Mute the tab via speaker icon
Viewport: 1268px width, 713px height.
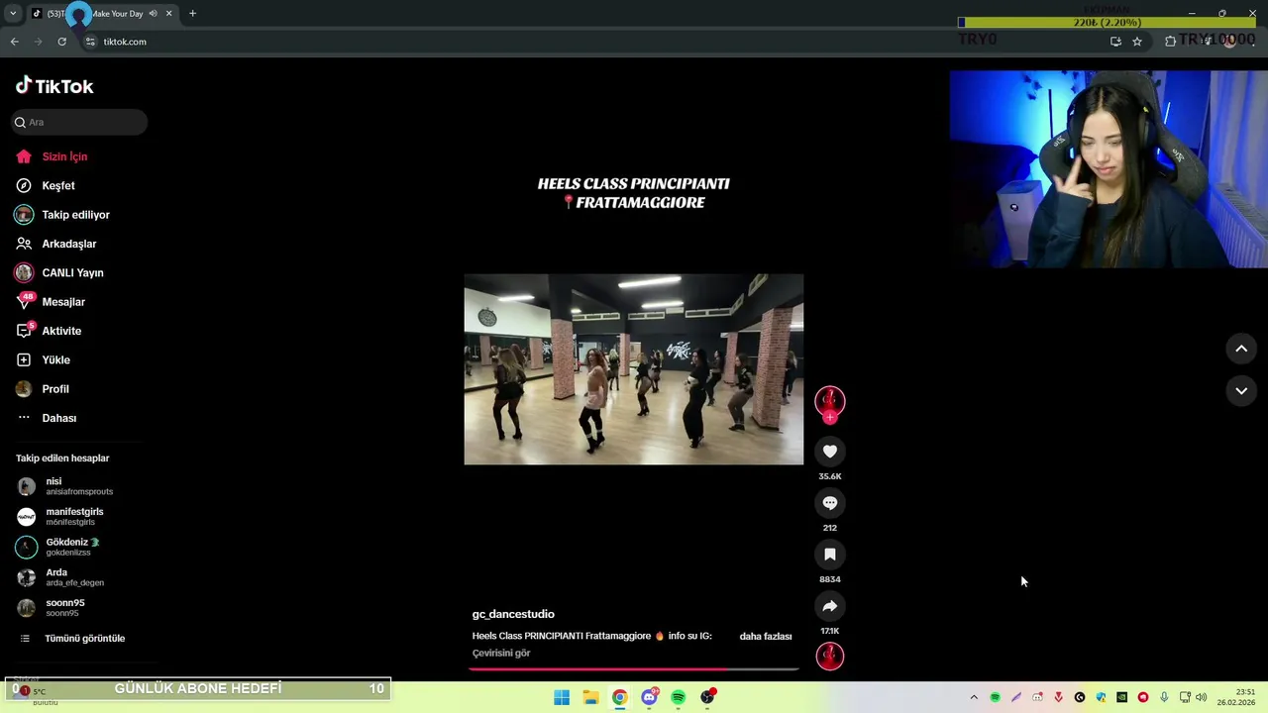point(154,14)
